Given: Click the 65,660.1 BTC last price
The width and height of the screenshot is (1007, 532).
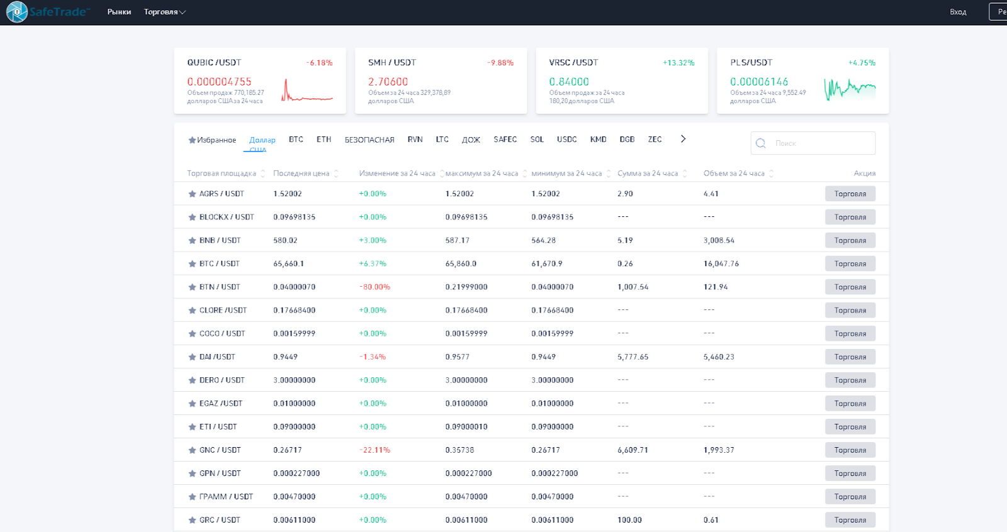Looking at the screenshot, I should pos(289,263).
